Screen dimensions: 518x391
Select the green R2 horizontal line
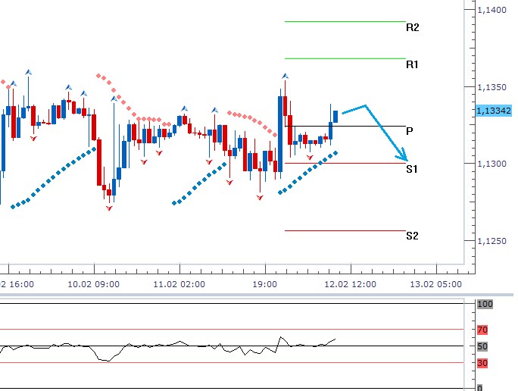click(345, 21)
